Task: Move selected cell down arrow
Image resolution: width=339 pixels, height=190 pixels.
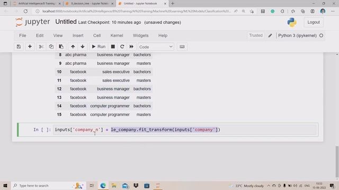Action: tap(83, 46)
